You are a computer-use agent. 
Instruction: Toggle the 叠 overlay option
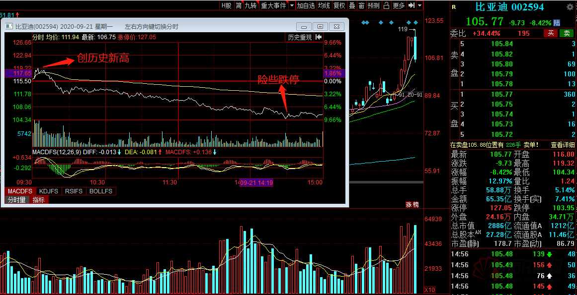[x=352, y=5]
